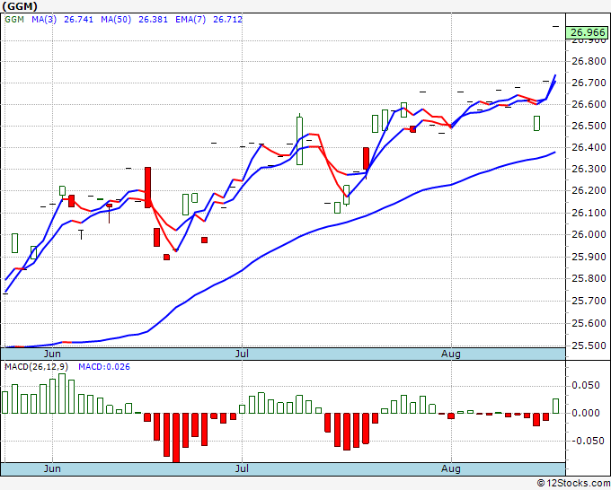Click Aug on the price chart date axis
Image resolution: width=611 pixels, height=490 pixels.
click(x=451, y=354)
